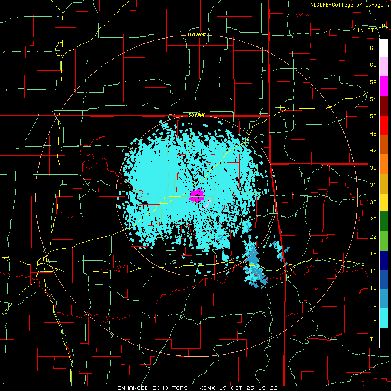Click the [K FT] units label
Image resolution: width=391 pixels, height=391 pixels.
pos(367,30)
